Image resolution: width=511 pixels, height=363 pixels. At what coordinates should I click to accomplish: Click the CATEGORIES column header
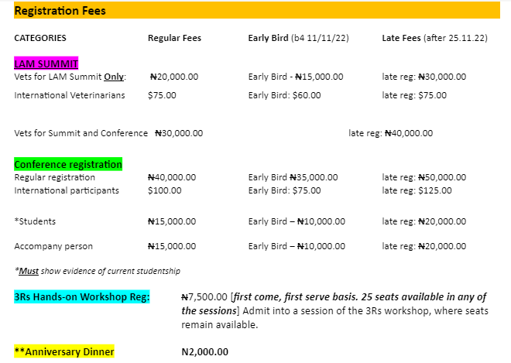[40, 38]
